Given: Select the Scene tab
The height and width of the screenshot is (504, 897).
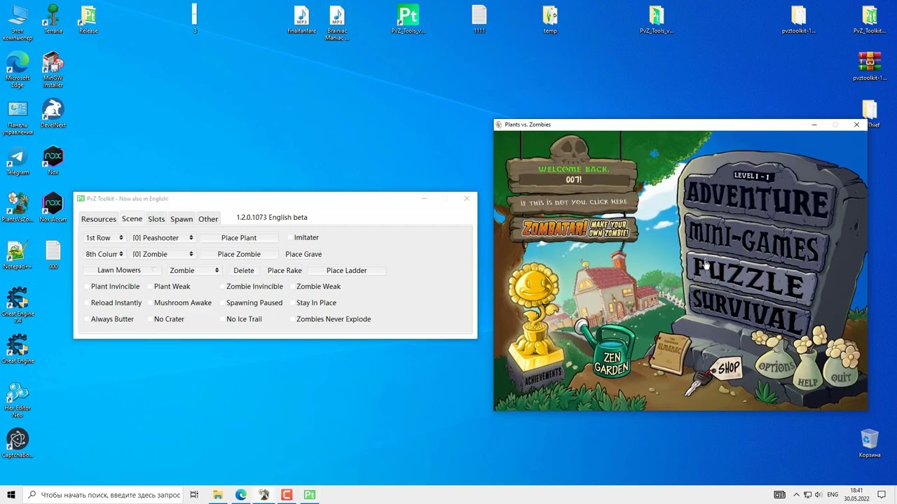Looking at the screenshot, I should pyautogui.click(x=132, y=219).
